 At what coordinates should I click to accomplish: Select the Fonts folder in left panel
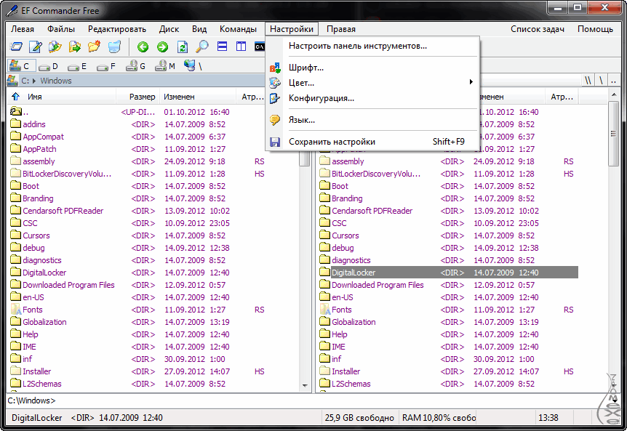[x=32, y=310]
